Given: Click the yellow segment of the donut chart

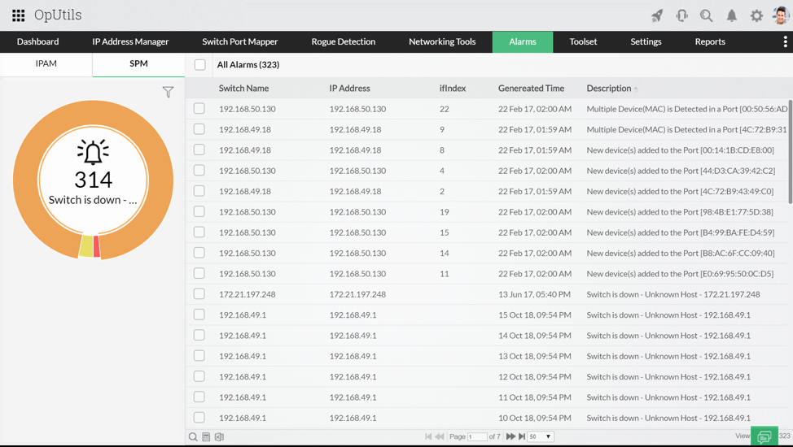Looking at the screenshot, I should click(86, 246).
